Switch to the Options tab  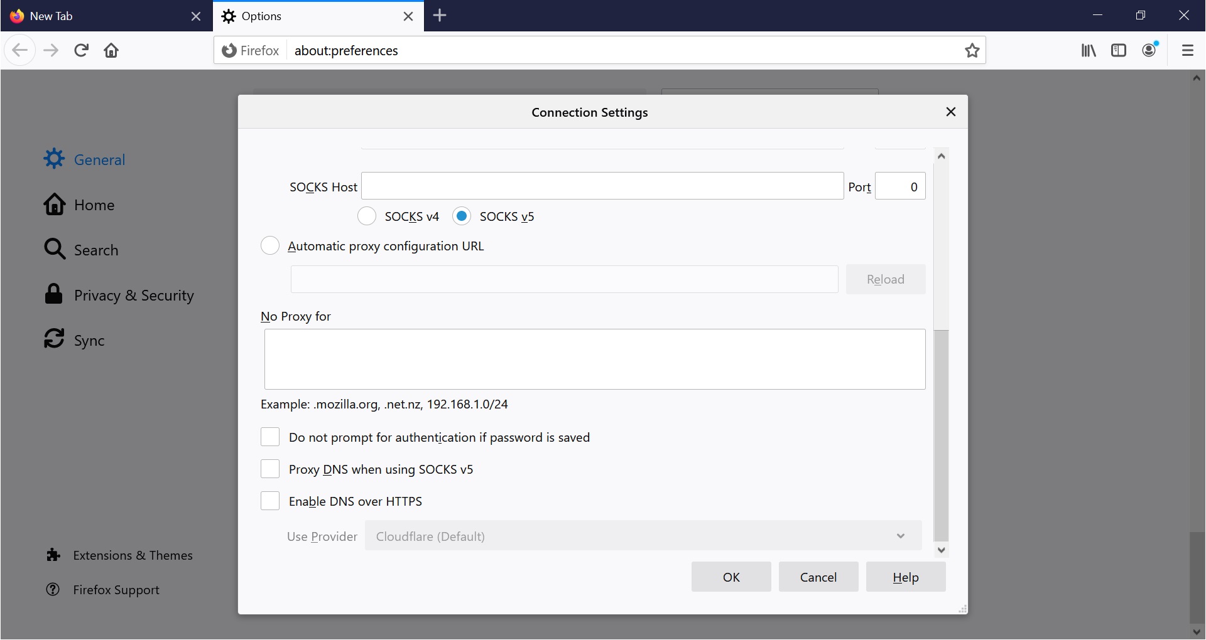pyautogui.click(x=318, y=16)
